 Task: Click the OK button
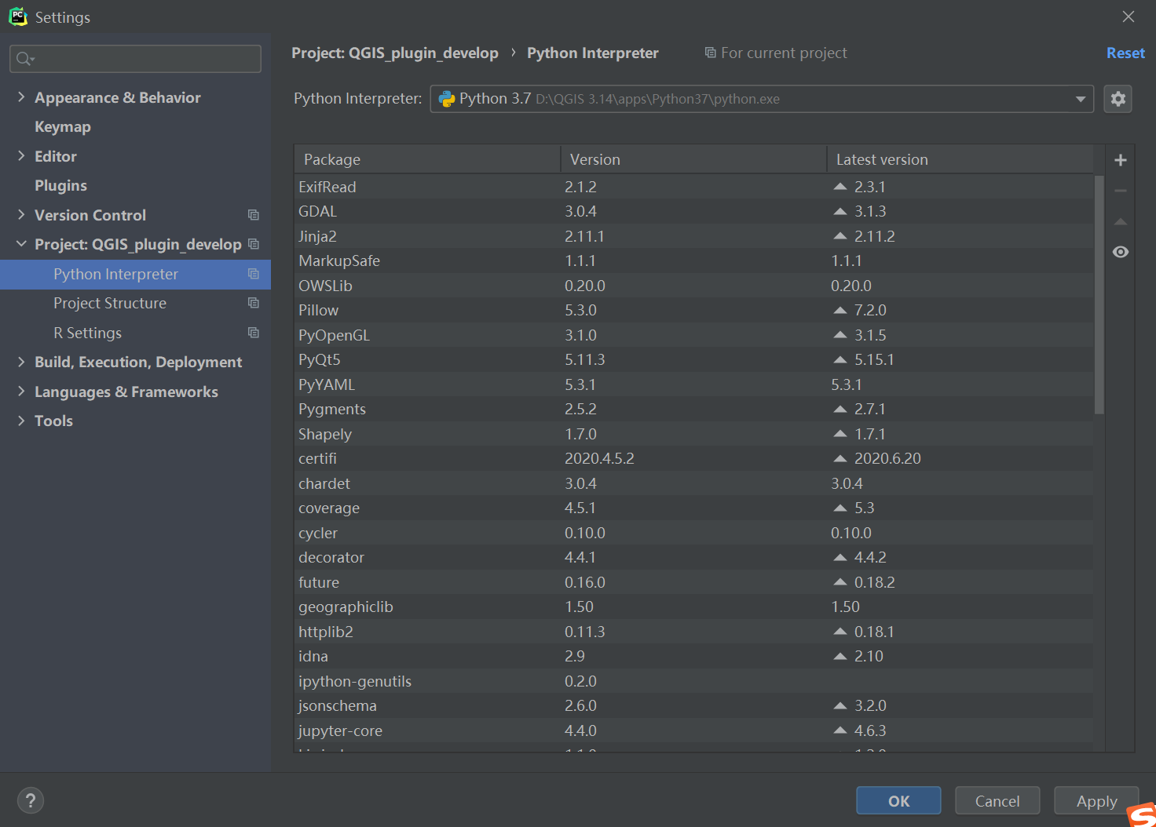tap(898, 800)
